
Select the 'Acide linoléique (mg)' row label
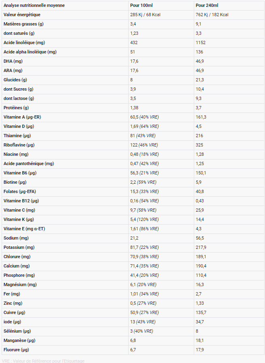25,42
